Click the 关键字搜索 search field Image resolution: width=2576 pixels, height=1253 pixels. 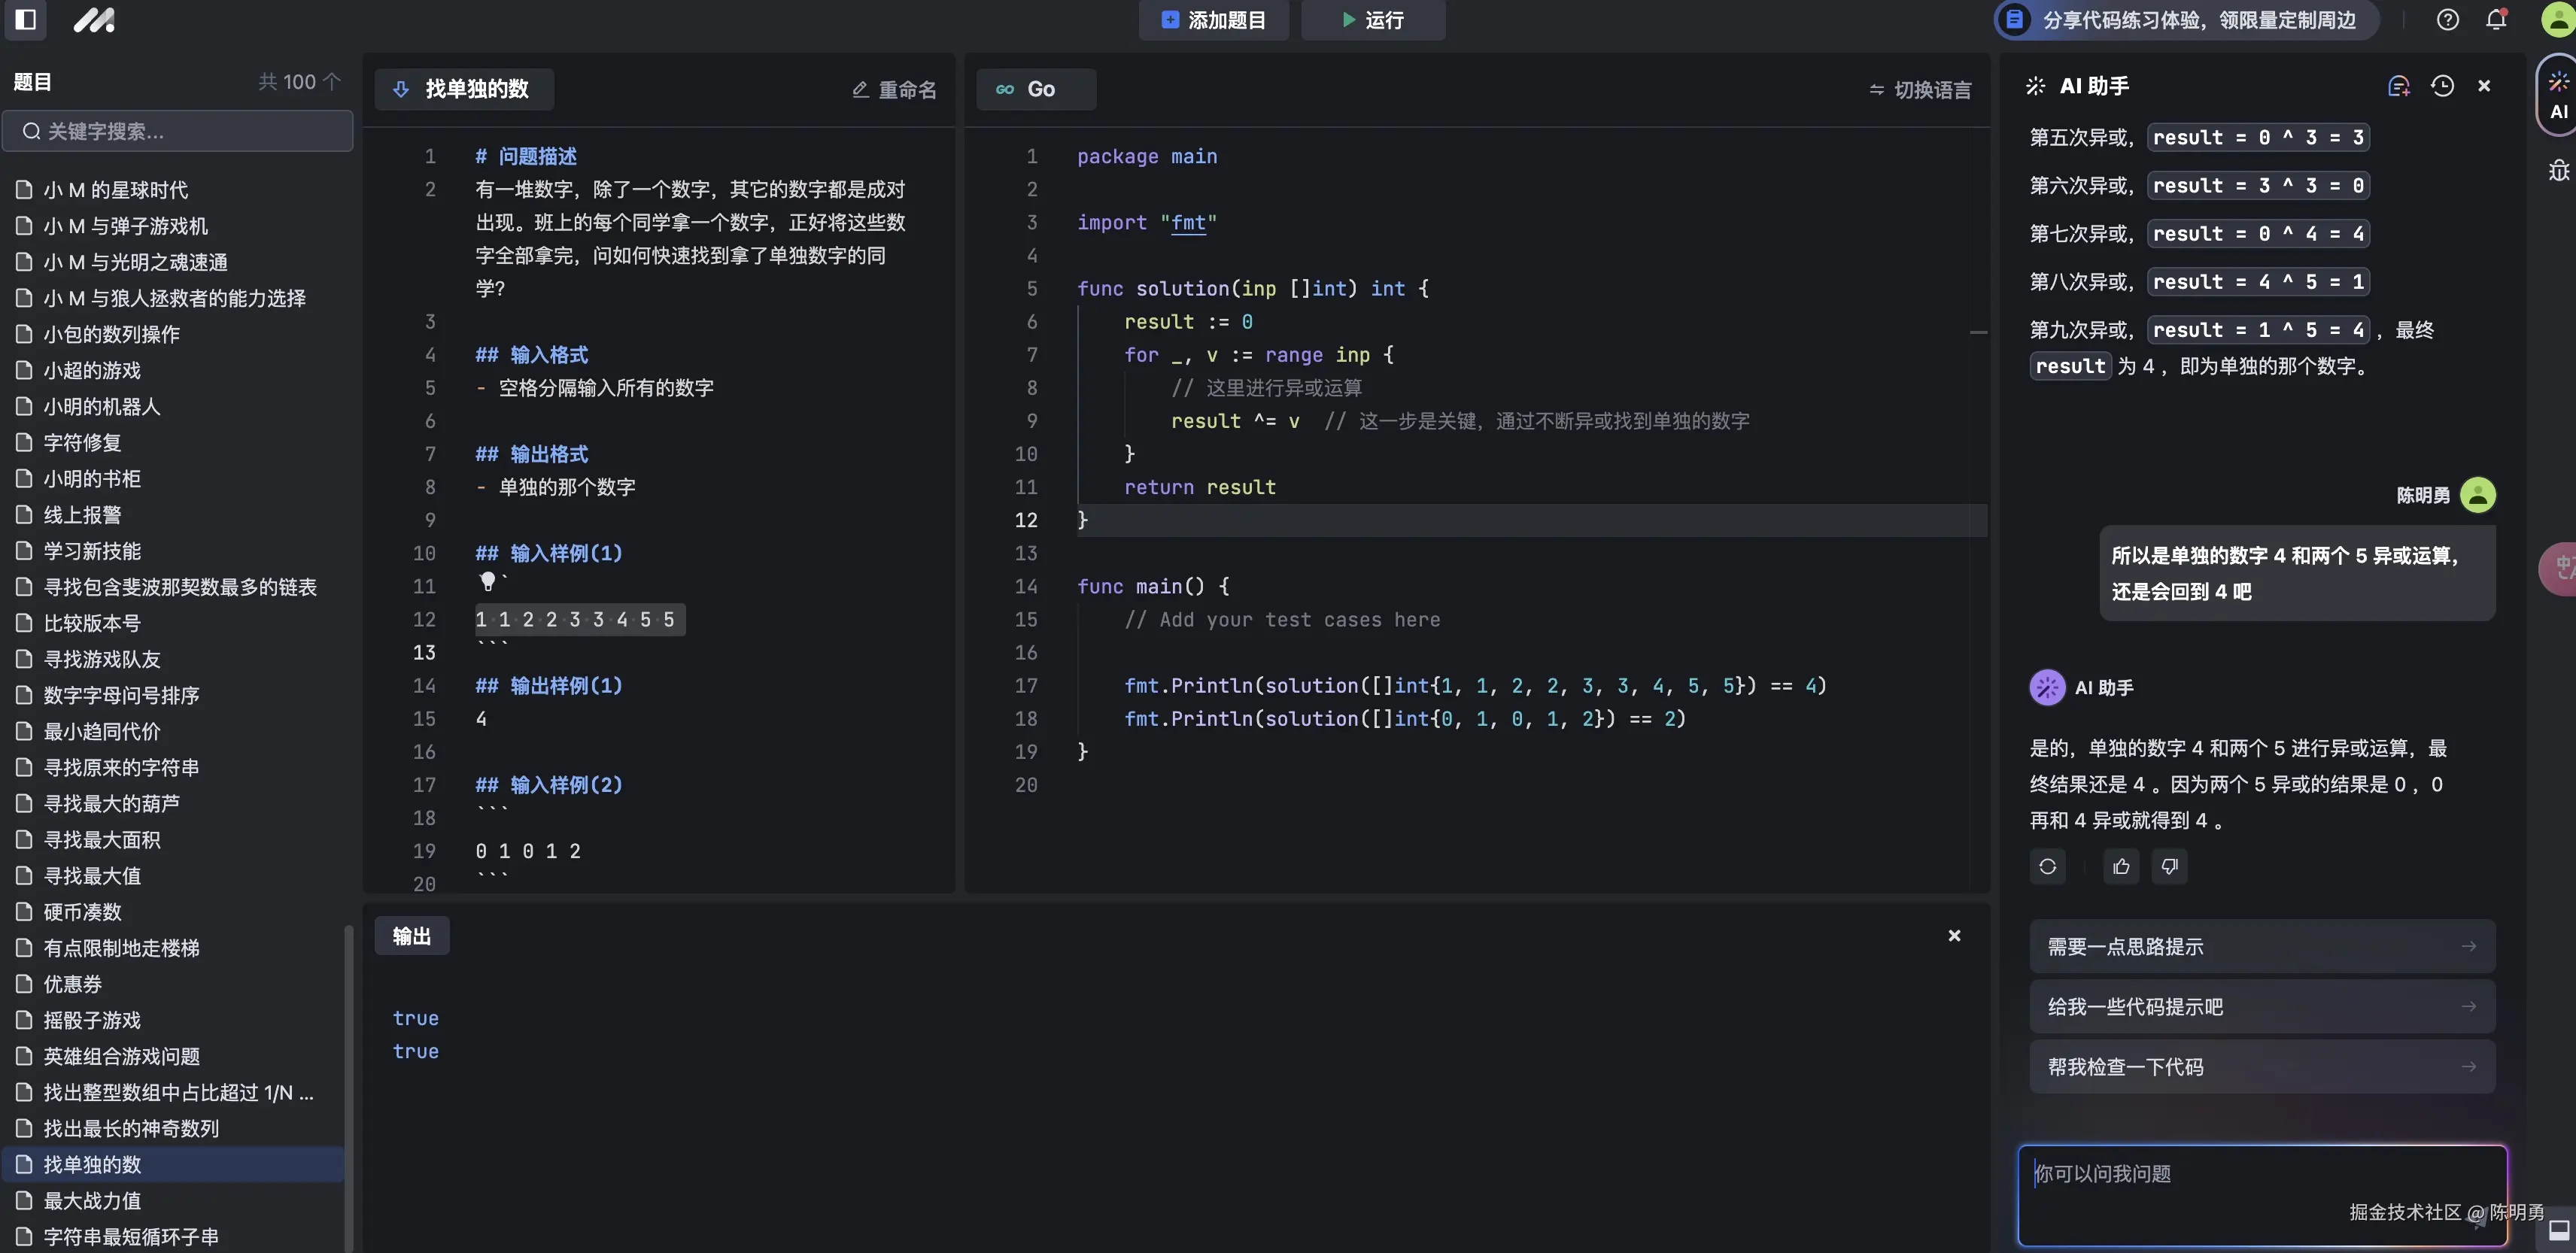tap(178, 131)
